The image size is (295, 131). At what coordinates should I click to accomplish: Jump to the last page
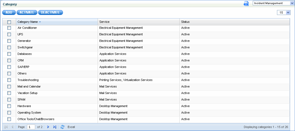[x=55, y=127]
